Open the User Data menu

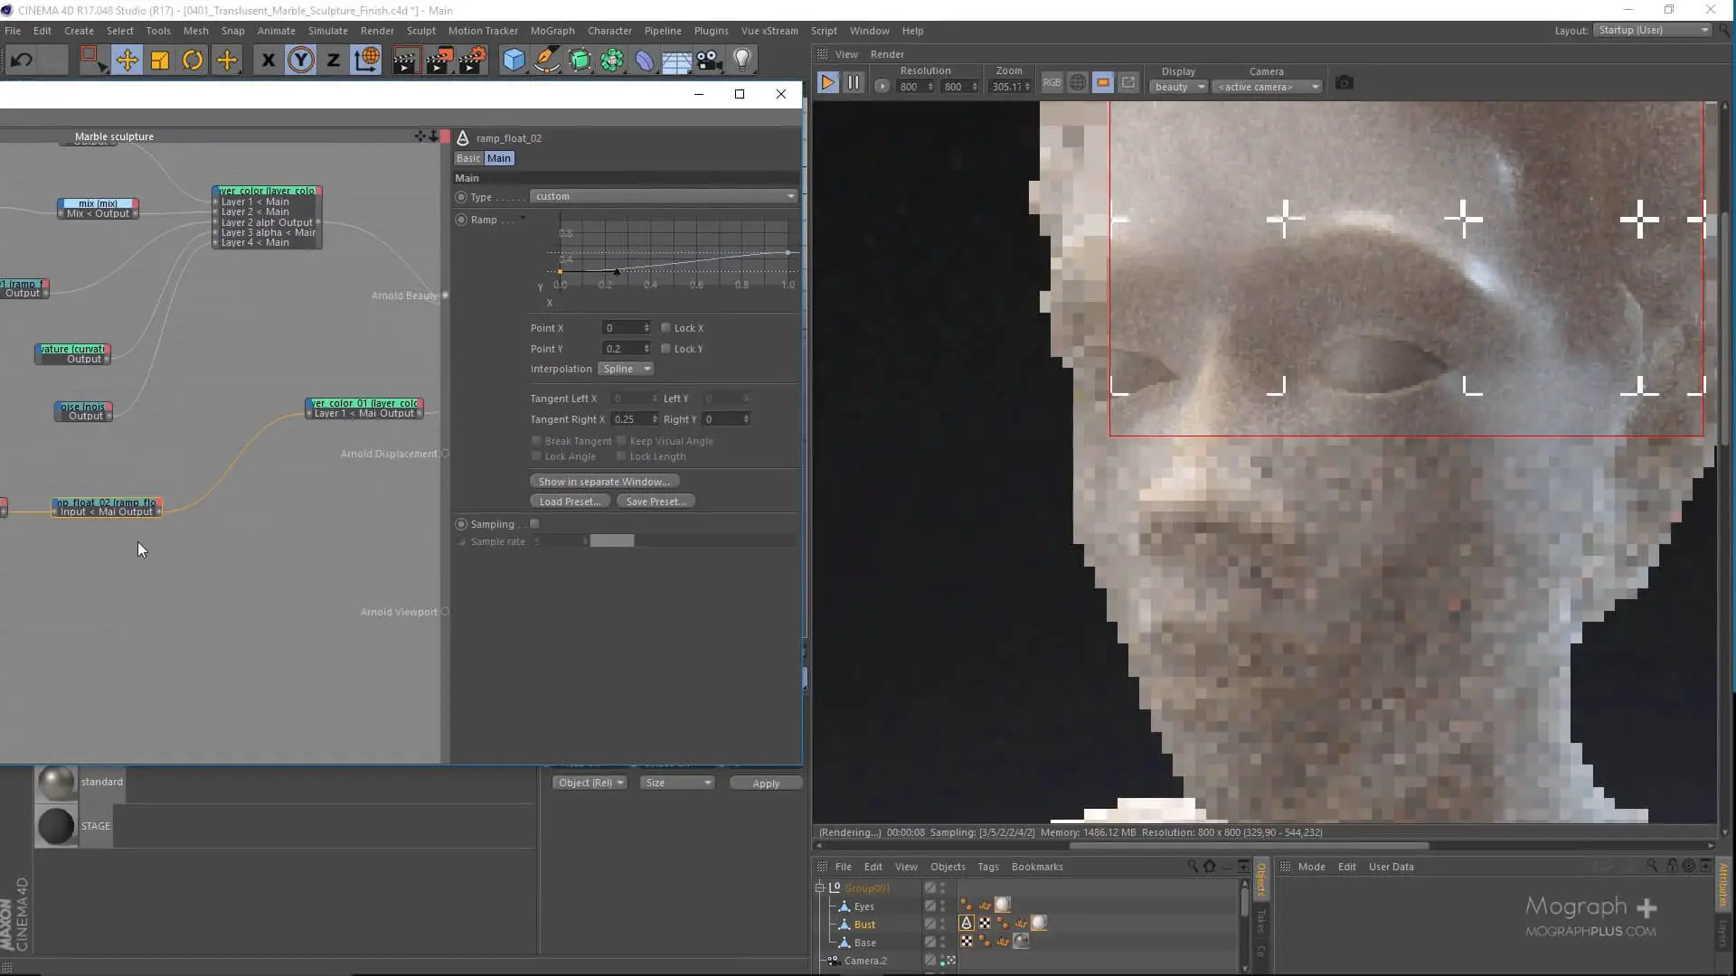[x=1391, y=867]
